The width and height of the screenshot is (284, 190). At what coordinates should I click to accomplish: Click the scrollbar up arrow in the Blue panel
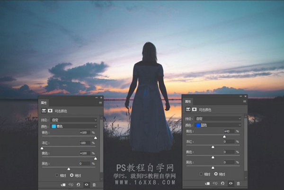tap(246, 116)
